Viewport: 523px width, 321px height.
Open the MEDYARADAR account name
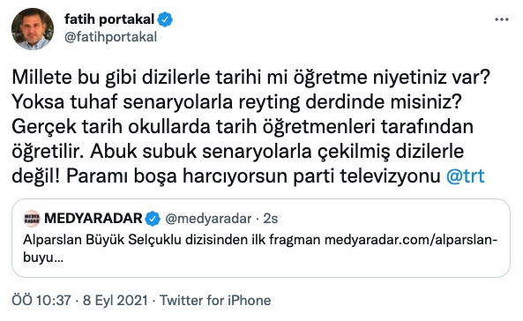coord(93,219)
